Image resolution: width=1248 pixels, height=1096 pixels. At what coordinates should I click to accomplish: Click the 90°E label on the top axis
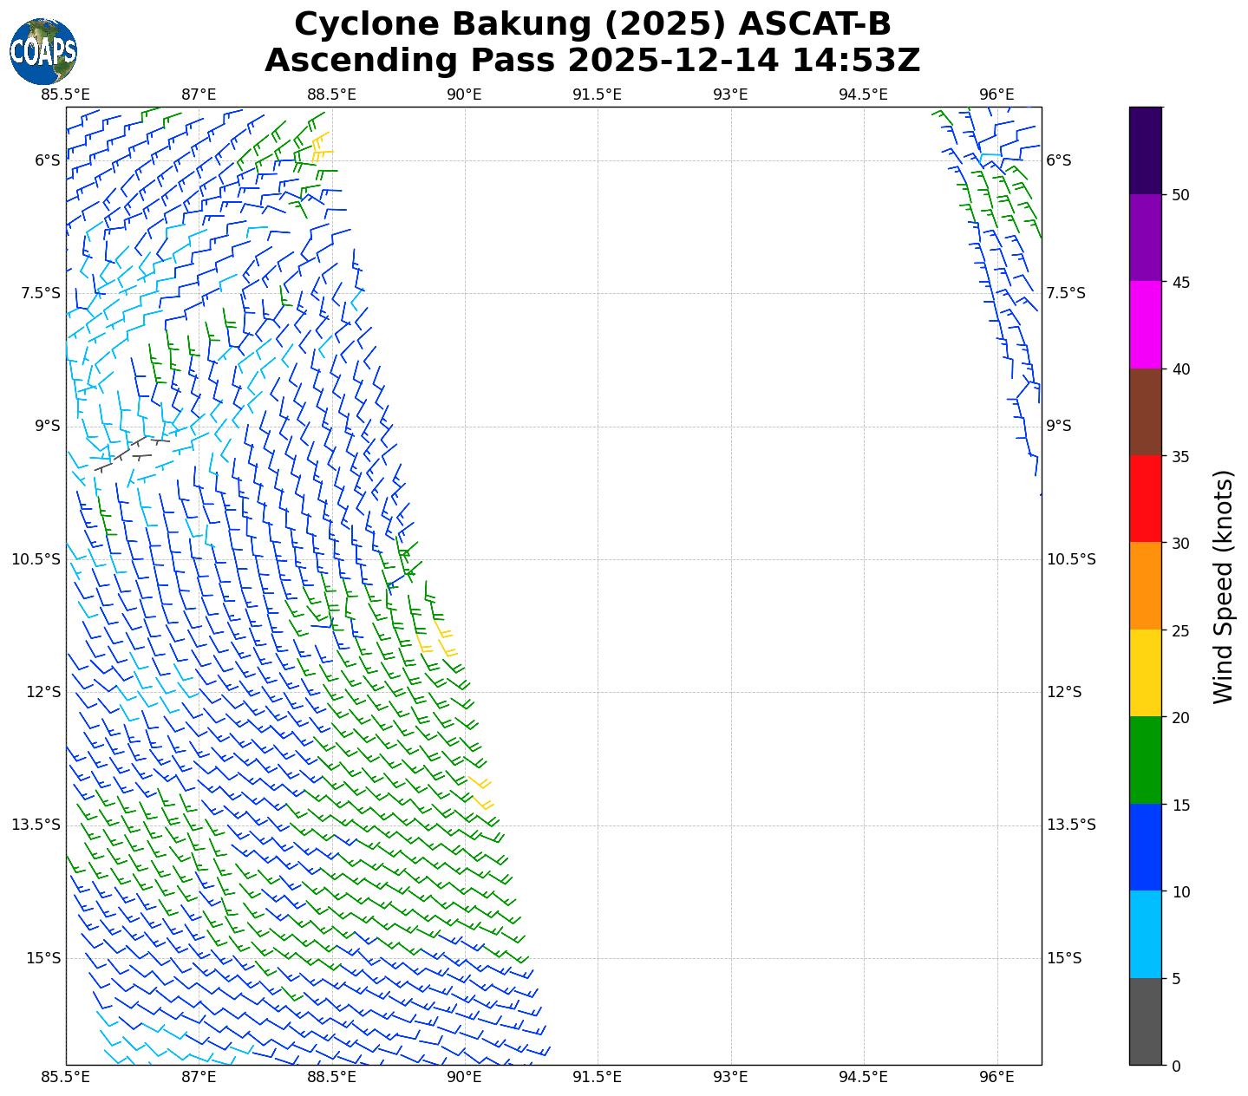coord(464,95)
